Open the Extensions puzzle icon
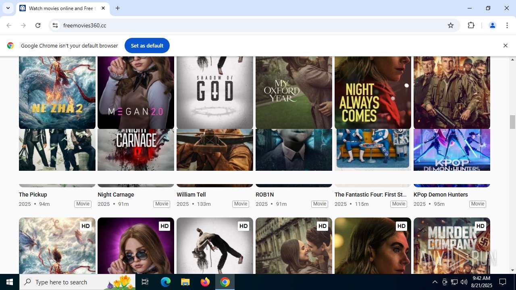Image resolution: width=516 pixels, height=290 pixels. point(471,25)
